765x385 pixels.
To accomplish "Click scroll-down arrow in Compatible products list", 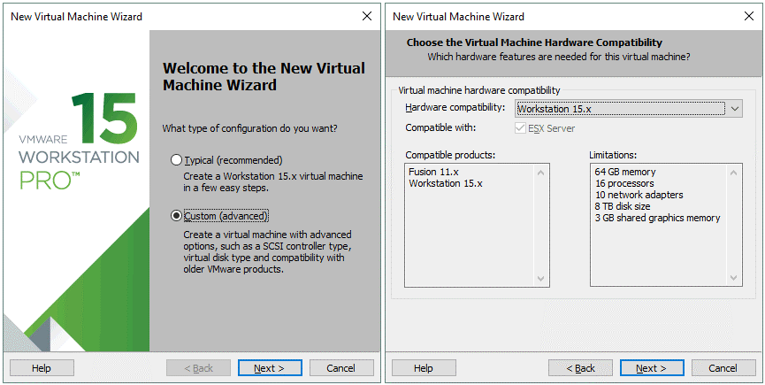I will [x=542, y=279].
